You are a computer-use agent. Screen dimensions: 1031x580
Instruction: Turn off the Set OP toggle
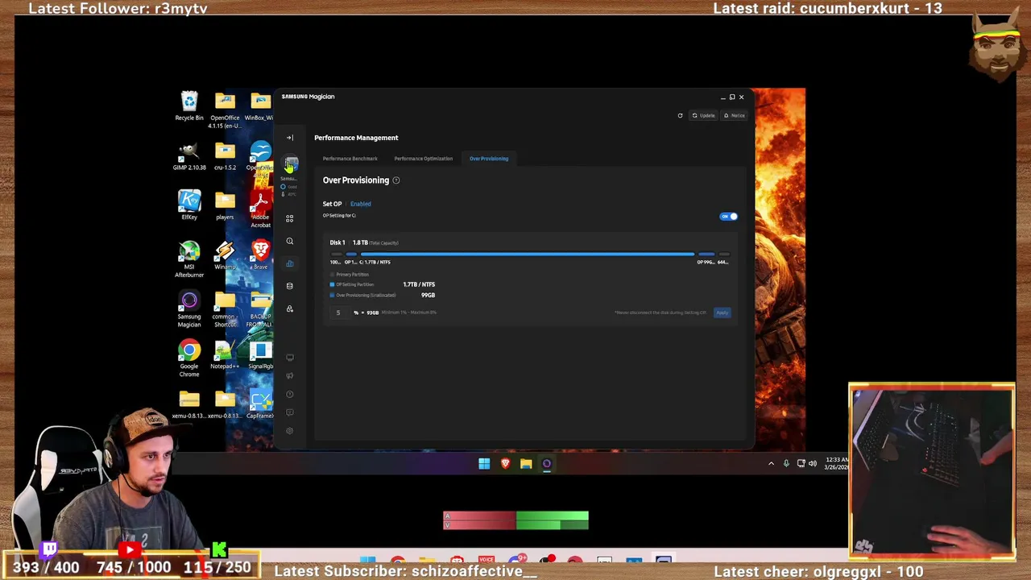(x=728, y=217)
